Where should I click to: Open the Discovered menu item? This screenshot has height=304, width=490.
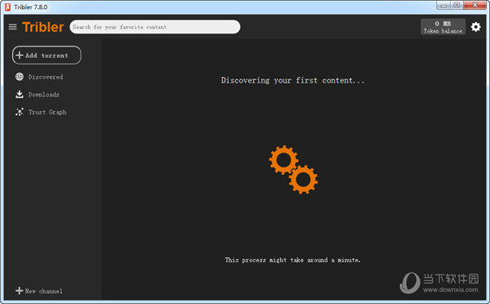point(46,77)
